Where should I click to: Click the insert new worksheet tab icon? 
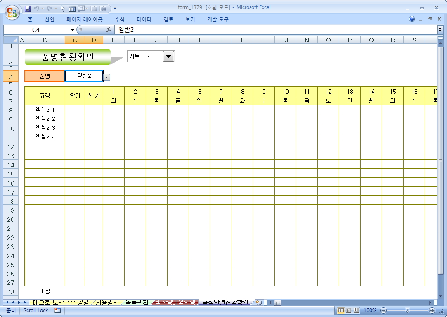[x=259, y=303]
